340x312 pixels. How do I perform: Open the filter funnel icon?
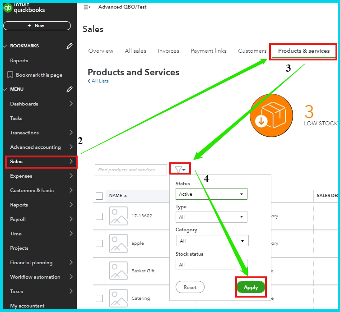pyautogui.click(x=180, y=170)
